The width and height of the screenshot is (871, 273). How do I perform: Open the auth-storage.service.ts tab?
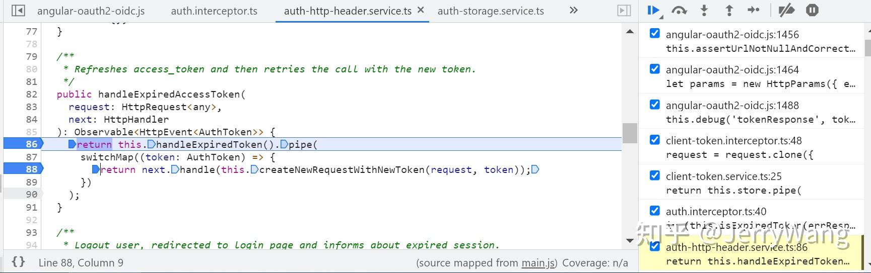[x=491, y=11]
